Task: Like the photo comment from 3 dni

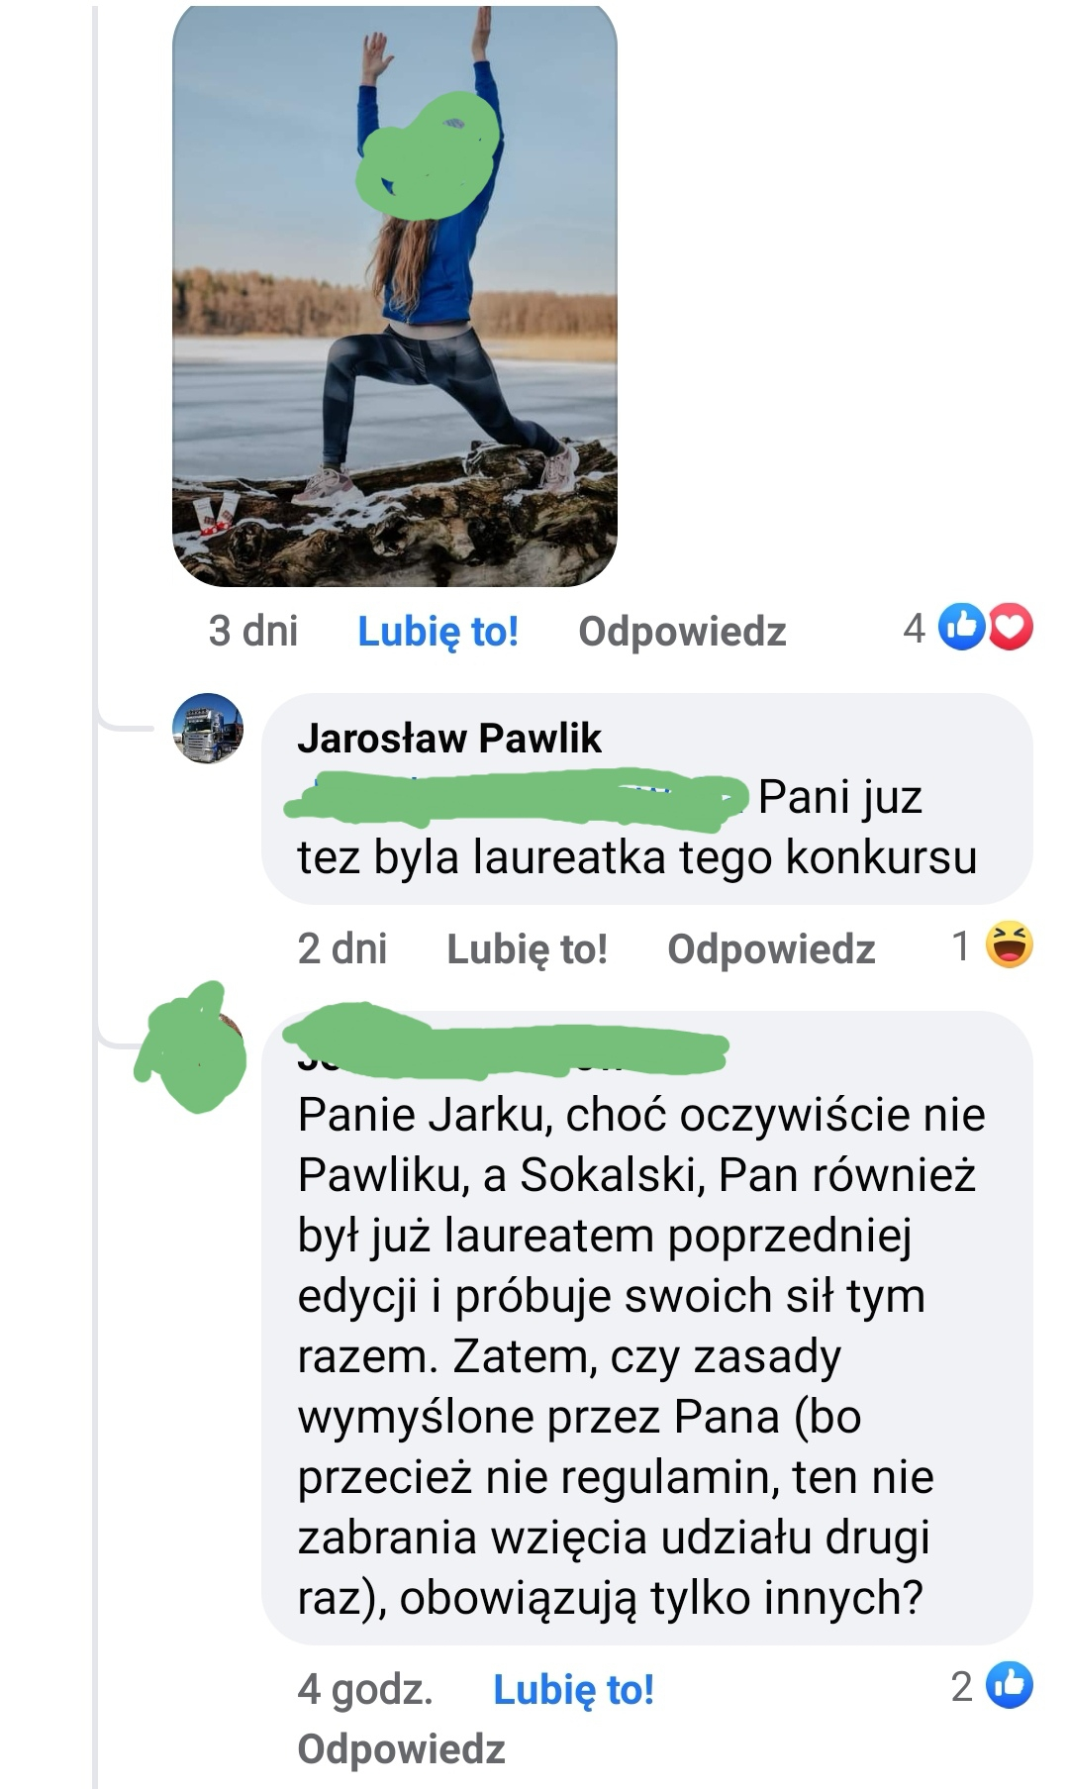Action: [437, 631]
